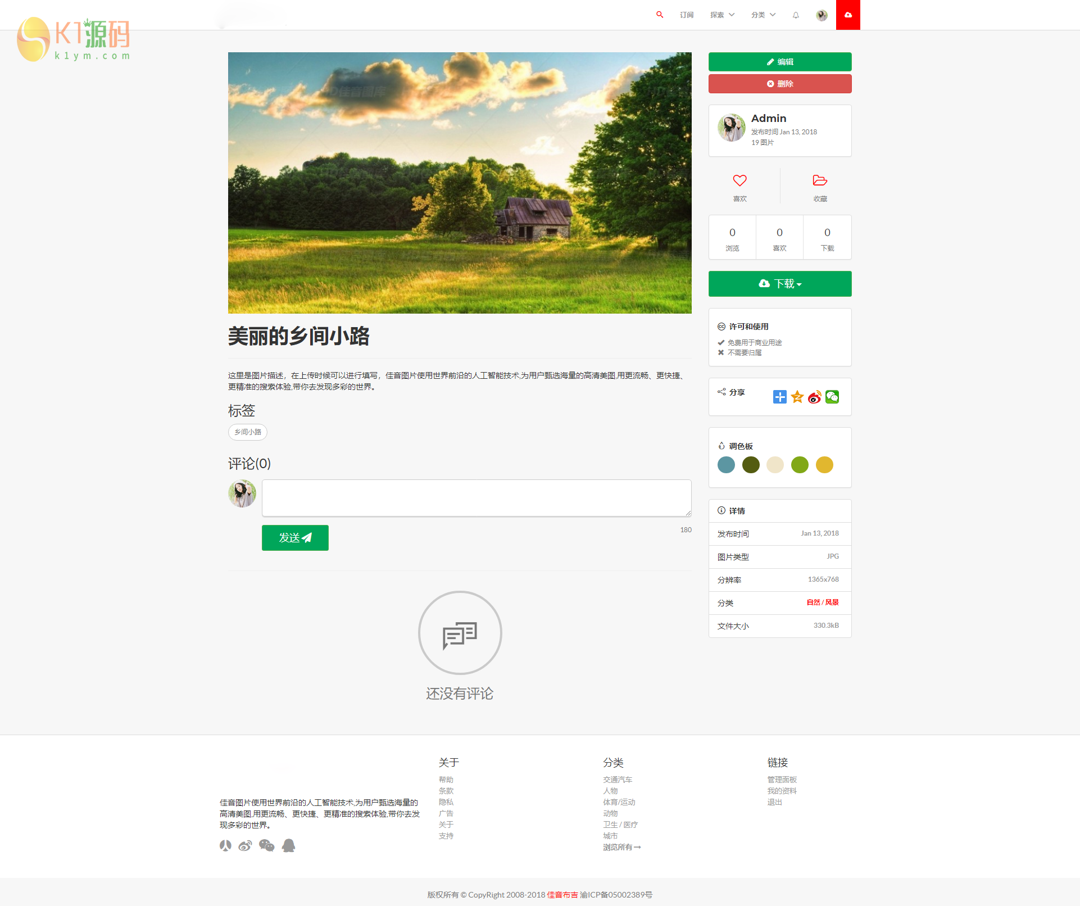Viewport: 1080px width, 906px height.
Task: Click the red upload cloud button
Action: click(x=848, y=15)
